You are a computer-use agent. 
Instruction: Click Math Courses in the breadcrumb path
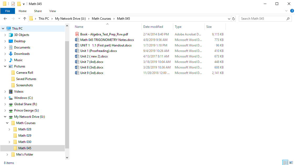101,19
